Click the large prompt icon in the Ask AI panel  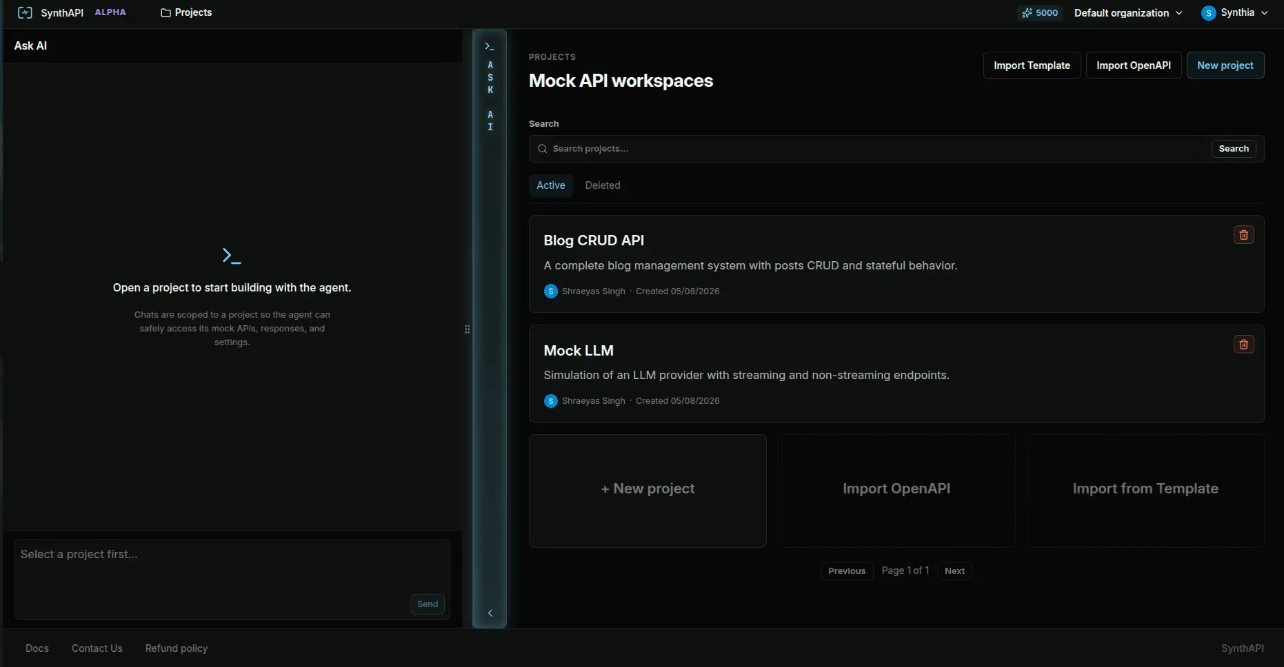point(232,256)
